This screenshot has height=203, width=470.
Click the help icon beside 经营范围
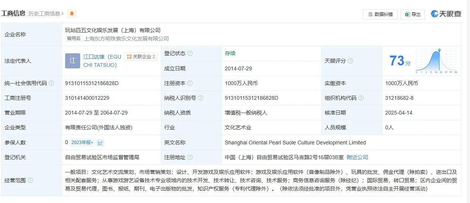(x=30, y=180)
